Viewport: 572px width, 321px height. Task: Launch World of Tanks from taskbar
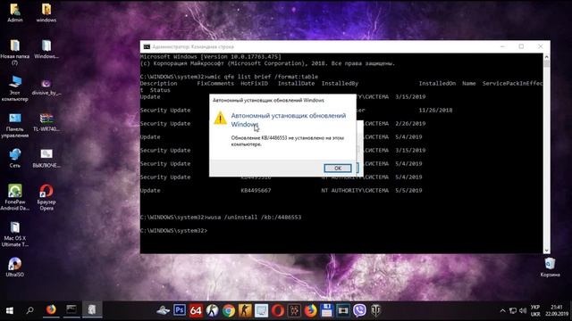pos(375,311)
